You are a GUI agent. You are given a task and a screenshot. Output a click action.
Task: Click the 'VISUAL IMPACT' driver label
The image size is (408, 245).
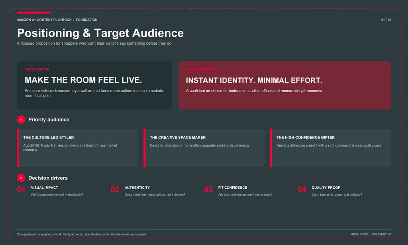point(45,188)
